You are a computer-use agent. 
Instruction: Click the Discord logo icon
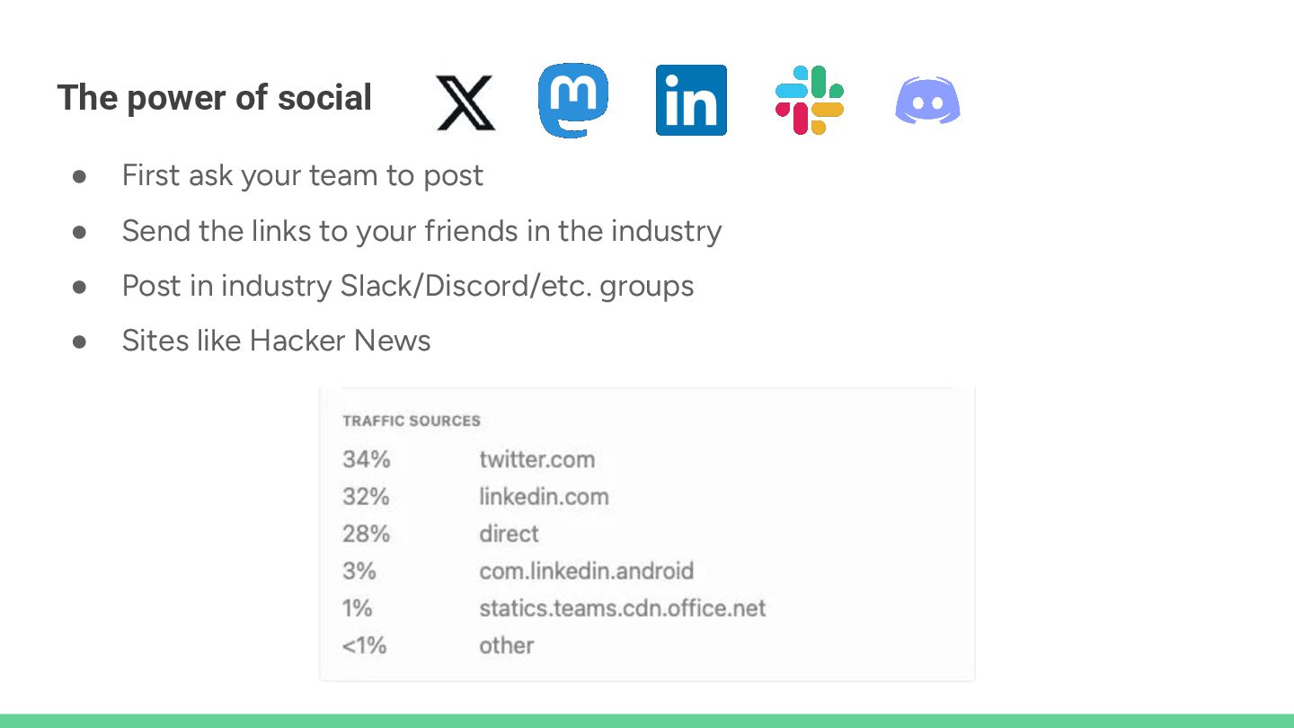pyautogui.click(x=927, y=101)
